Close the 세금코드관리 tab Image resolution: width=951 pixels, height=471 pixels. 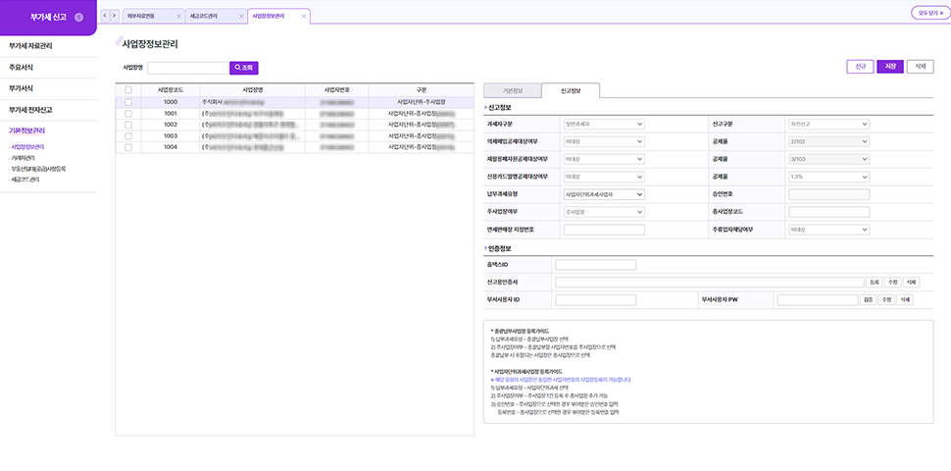[x=240, y=17]
